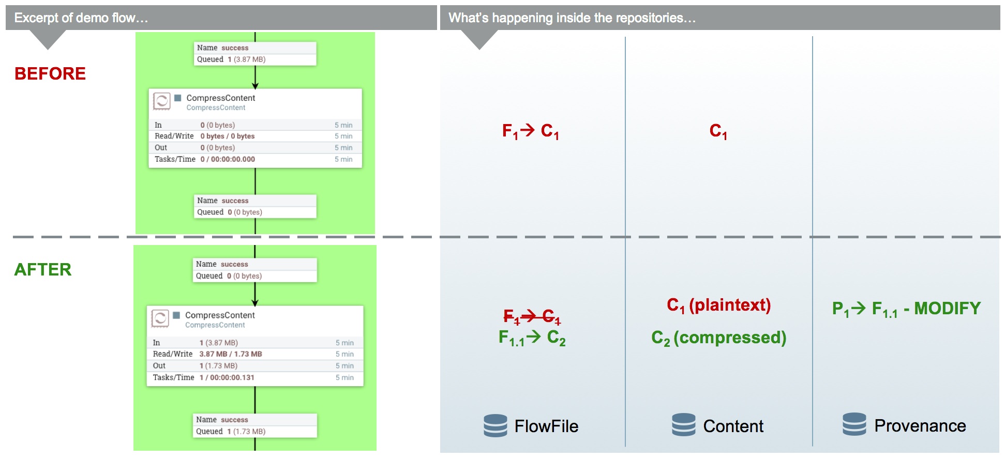
Task: Click the Content repository database icon
Action: point(683,425)
